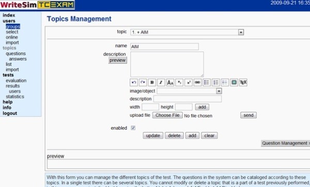310x187 pixels.
Task: Click the delete button
Action: 174,136
